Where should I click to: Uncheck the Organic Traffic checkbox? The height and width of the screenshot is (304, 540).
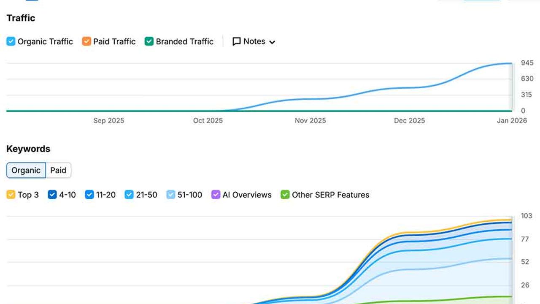click(11, 41)
